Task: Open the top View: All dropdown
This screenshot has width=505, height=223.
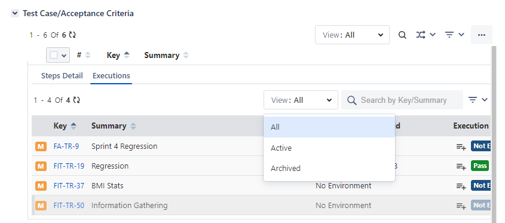Action: pyautogui.click(x=352, y=35)
